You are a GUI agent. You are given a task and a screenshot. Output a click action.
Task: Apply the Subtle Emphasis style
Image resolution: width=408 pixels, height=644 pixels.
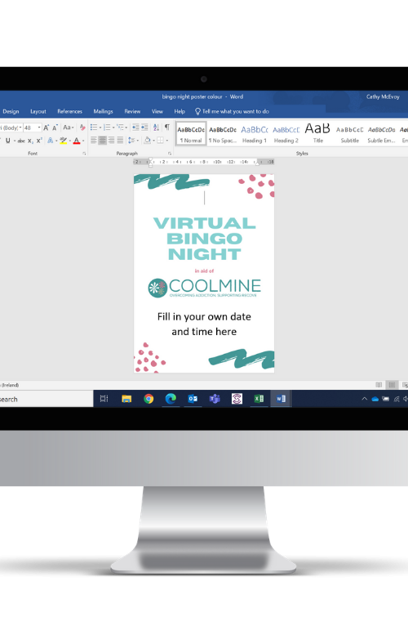[381, 134]
